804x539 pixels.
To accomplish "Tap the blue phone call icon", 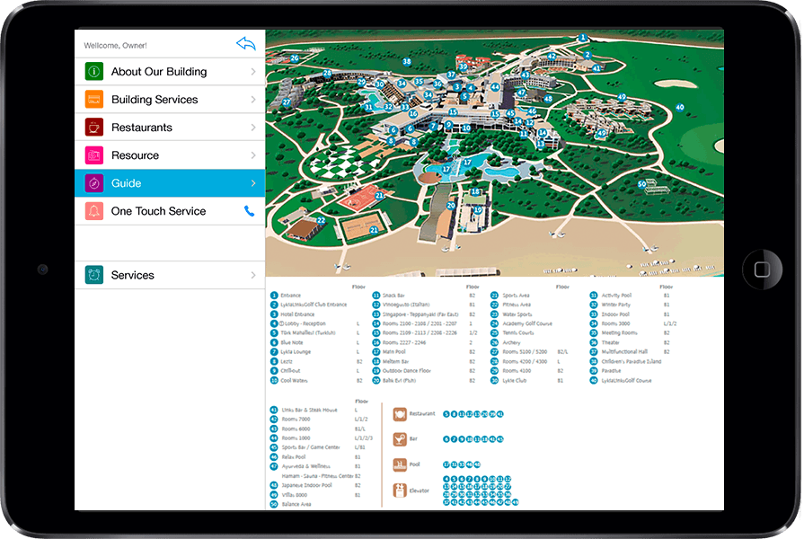I will coord(250,211).
